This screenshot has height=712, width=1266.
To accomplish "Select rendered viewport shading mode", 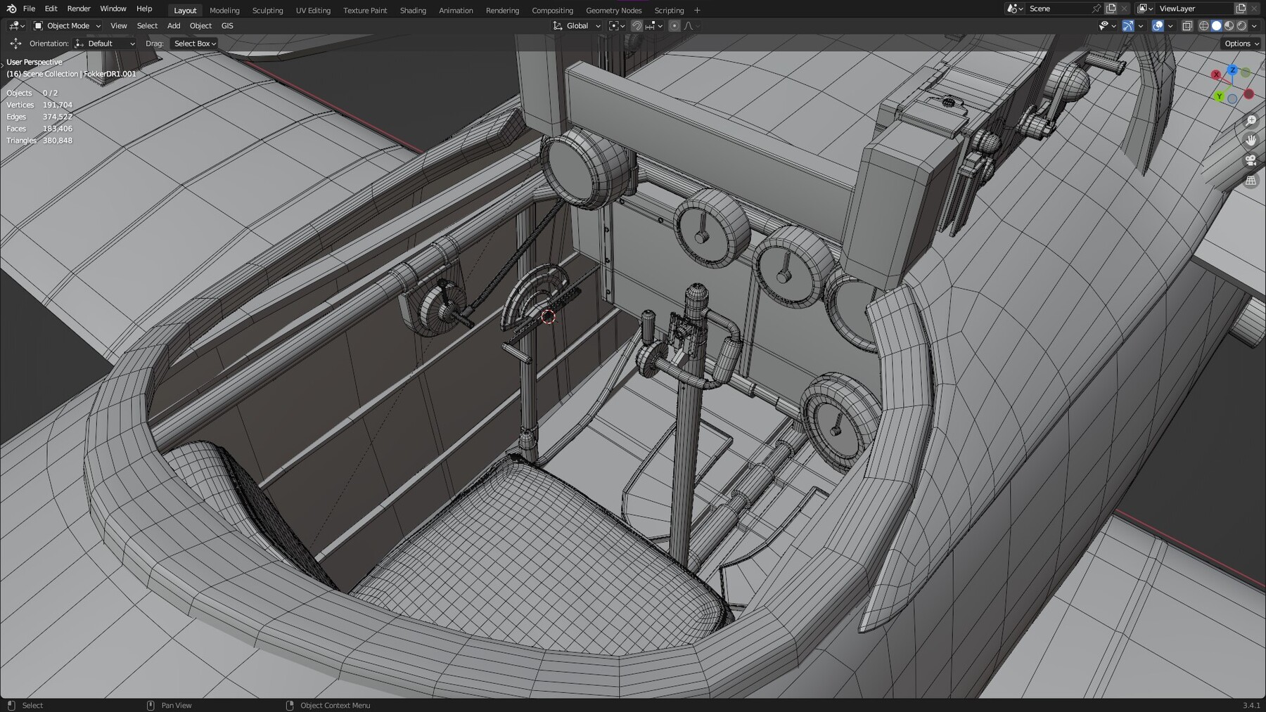I will pos(1241,26).
